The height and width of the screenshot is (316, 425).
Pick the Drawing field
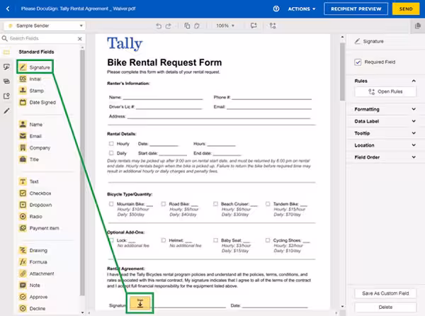[x=33, y=250]
